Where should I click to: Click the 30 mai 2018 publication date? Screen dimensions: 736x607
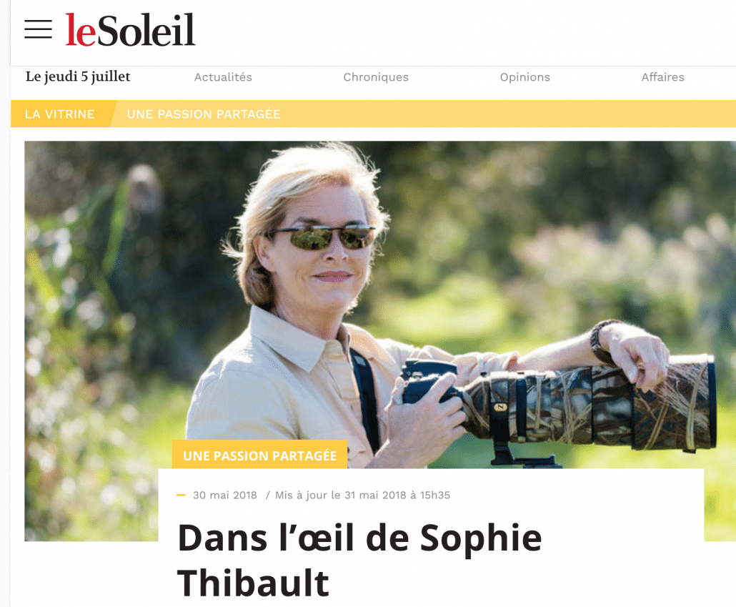tap(225, 495)
